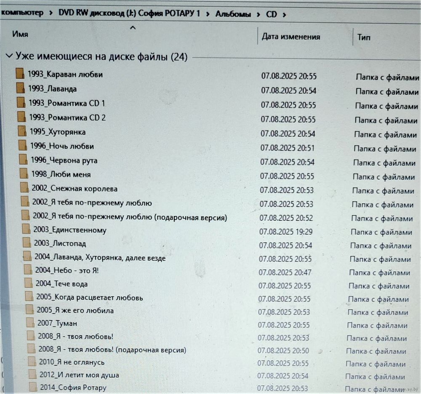Click folder icon of 2005_Когда расцветает любовь
Viewport: 421px width, 394px height.
[x=29, y=296]
